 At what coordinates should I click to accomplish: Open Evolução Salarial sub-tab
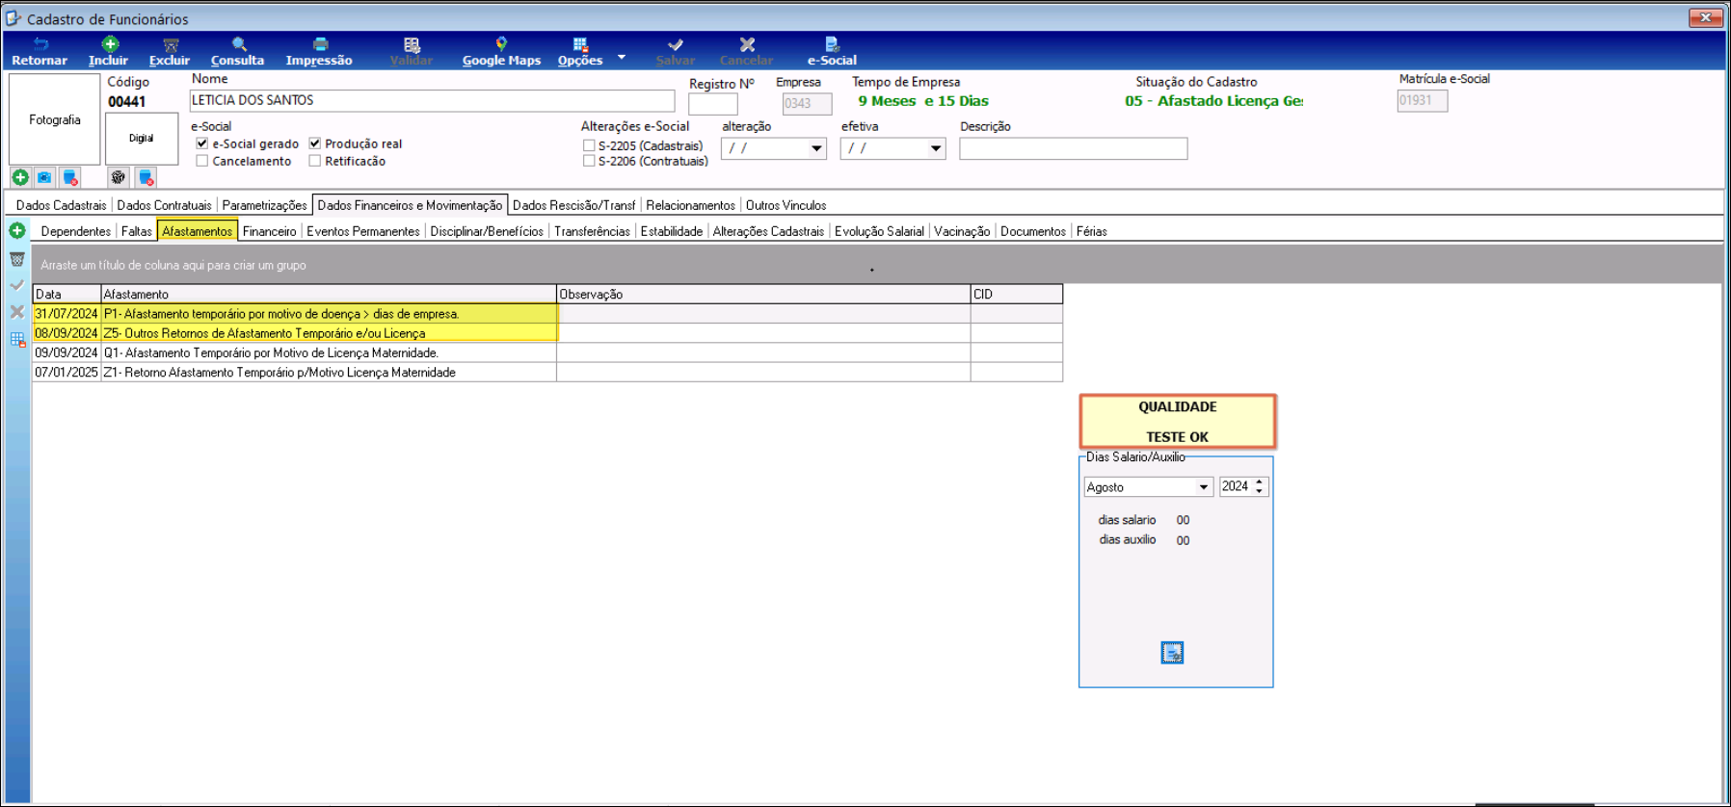coord(879,231)
